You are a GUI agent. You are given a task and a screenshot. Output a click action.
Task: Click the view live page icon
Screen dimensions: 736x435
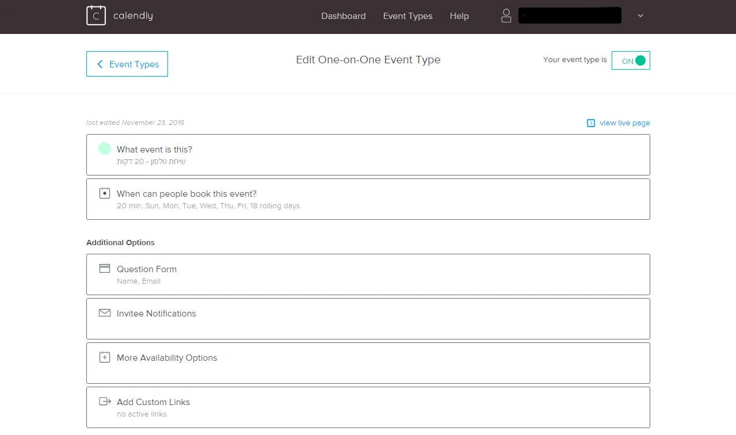590,123
